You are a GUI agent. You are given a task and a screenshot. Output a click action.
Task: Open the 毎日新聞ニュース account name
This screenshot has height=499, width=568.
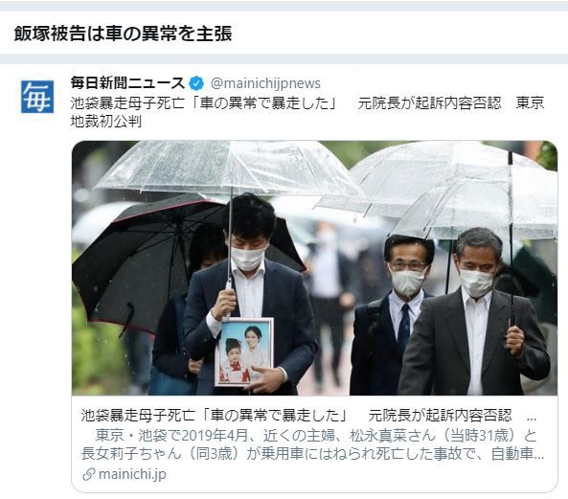(127, 83)
